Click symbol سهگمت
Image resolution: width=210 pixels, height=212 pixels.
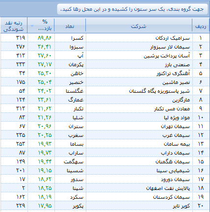(74, 162)
